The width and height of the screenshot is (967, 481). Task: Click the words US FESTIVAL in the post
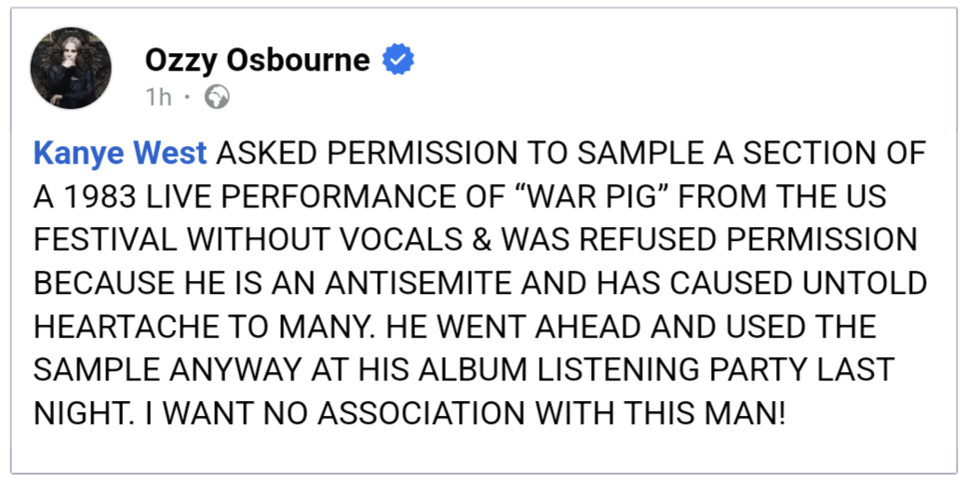[x=863, y=198]
